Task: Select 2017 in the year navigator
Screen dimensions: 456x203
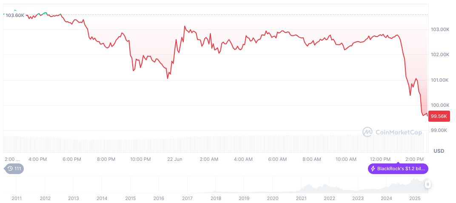Action: pos(187,198)
